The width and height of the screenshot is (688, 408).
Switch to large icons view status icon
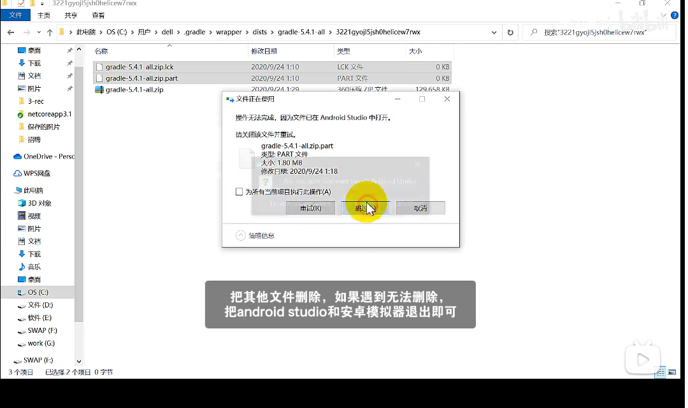(x=672, y=372)
